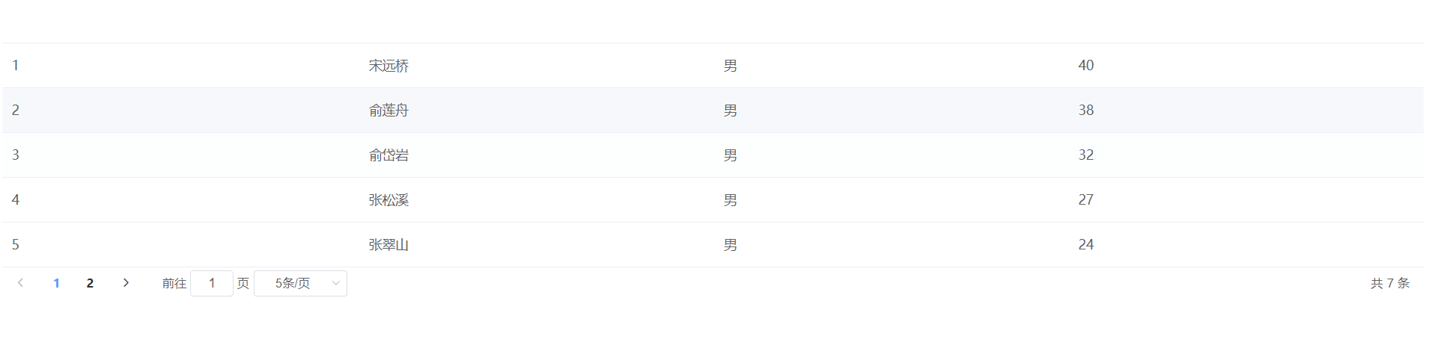Focus the 前往 page number input field
Image resolution: width=1429 pixels, height=351 pixels.
212,283
